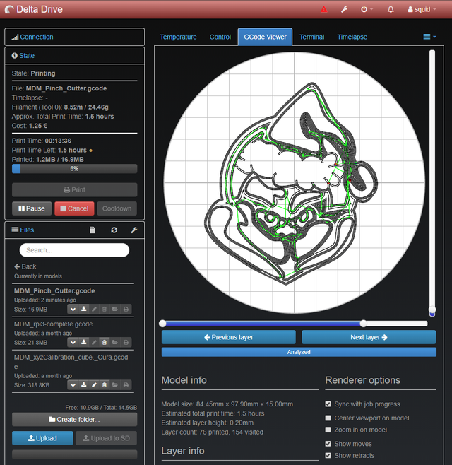Open file list settings wrench
This screenshot has height=465, width=452.
pos(134,230)
